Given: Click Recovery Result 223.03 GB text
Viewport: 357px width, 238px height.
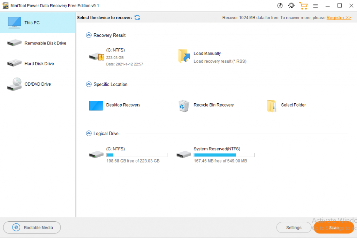Looking at the screenshot, I should (115, 58).
